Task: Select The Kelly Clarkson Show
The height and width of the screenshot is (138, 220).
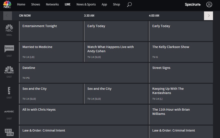Action: click(x=181, y=52)
